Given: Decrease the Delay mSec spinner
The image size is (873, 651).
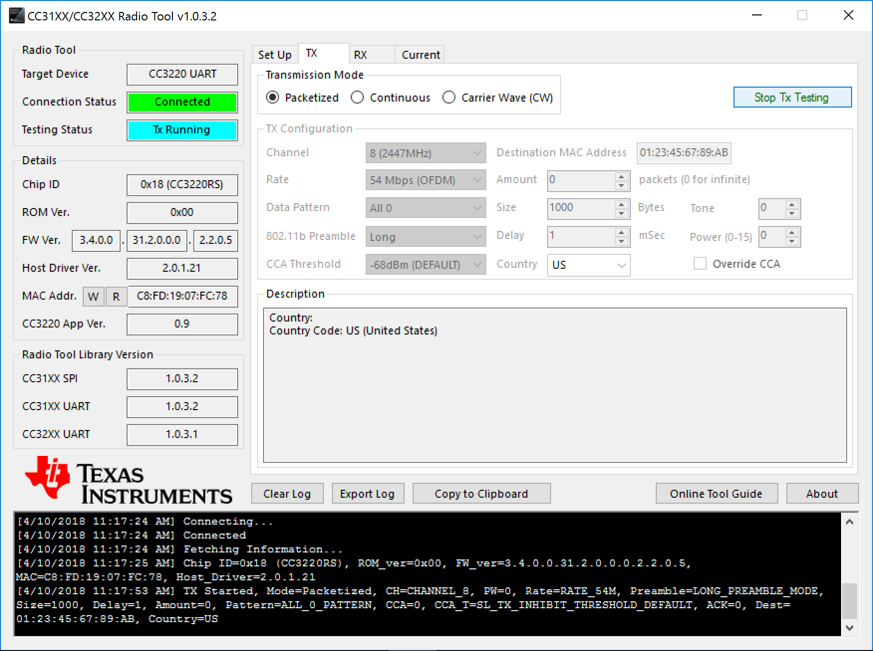Looking at the screenshot, I should (621, 241).
